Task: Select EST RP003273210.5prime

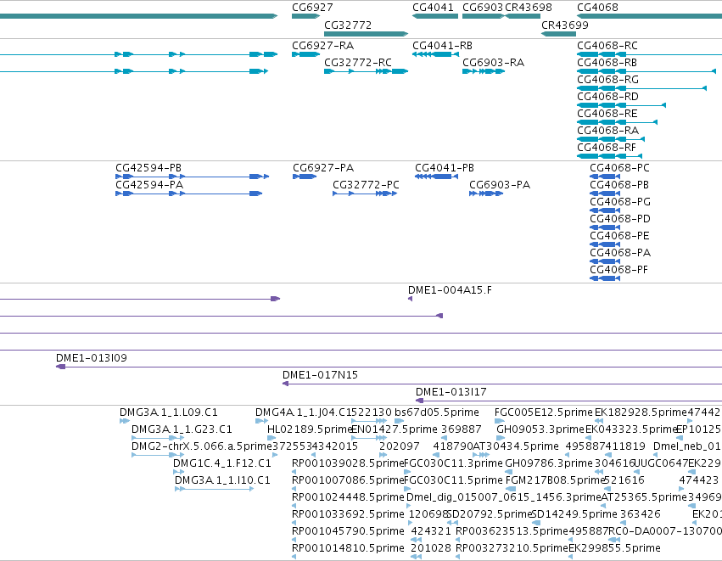Action: click(512, 548)
